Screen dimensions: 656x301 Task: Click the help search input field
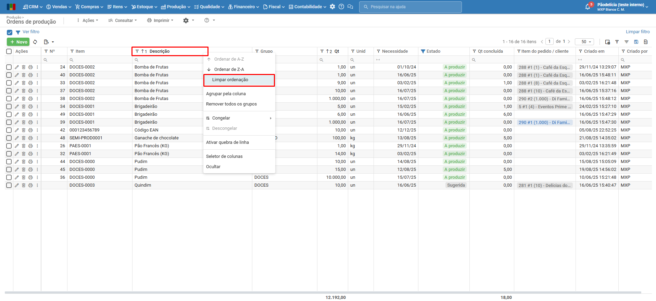click(410, 7)
